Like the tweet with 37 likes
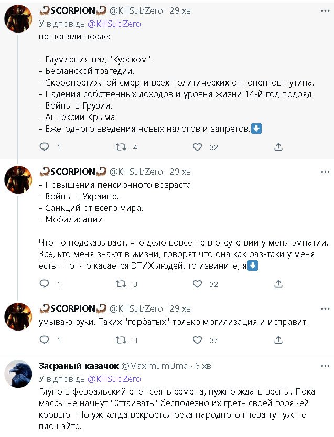 [197, 340]
